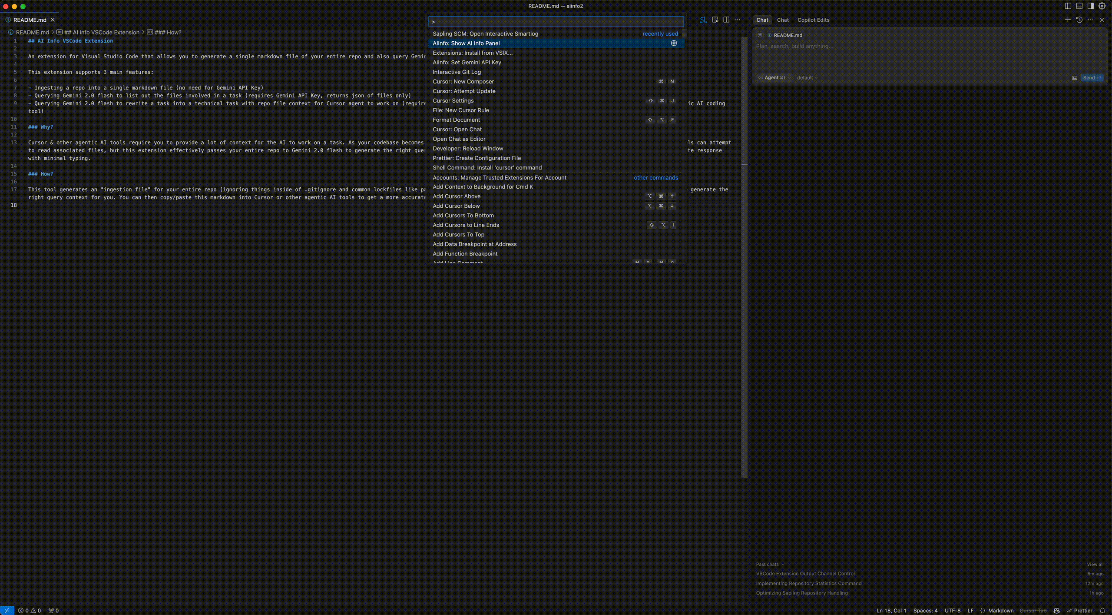The image size is (1112, 615).
Task: Click the split editor right icon
Action: 726,20
